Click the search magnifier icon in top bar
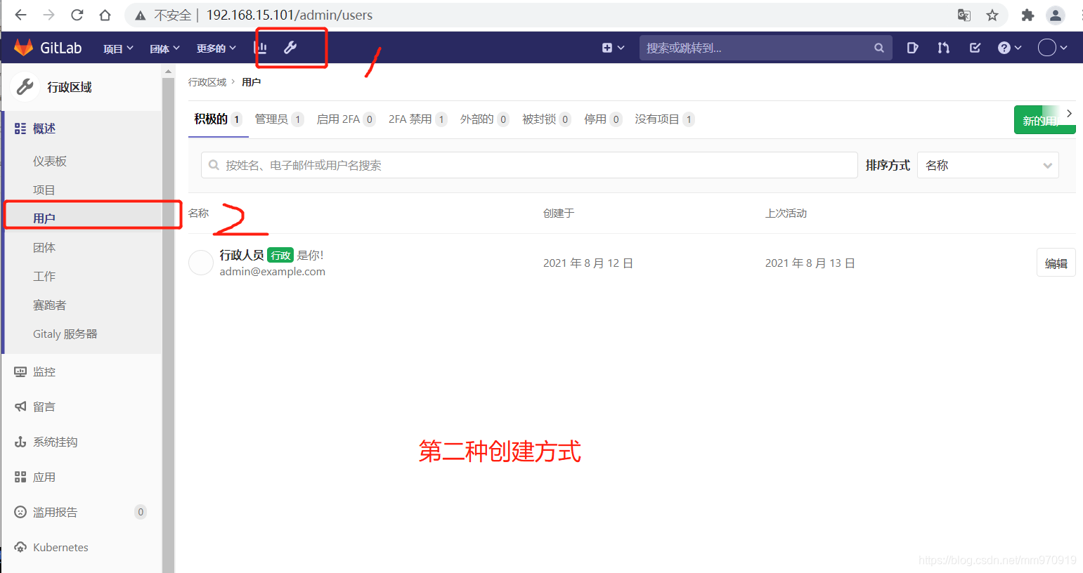Screen dimensions: 1083x573 (x=878, y=48)
